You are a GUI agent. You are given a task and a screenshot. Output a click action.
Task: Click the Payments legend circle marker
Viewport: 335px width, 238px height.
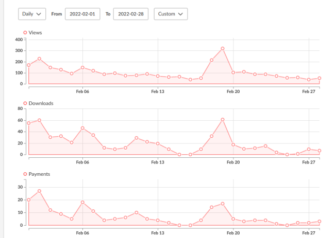point(25,174)
